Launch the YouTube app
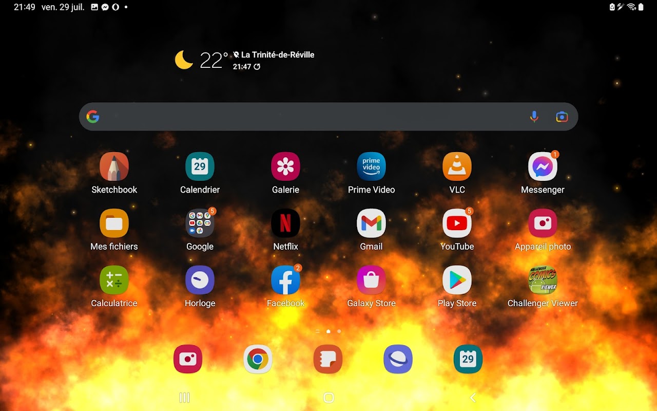Image resolution: width=657 pixels, height=411 pixels. [x=457, y=223]
